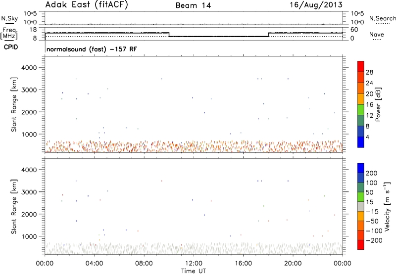
Task: Click 'normalsound (fast) -157 RF' mode text
Action: [92, 49]
